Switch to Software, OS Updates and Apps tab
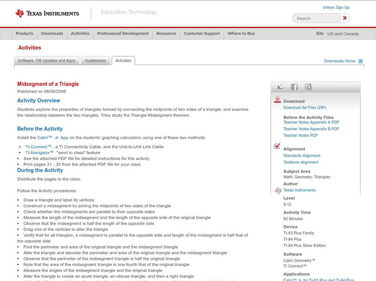 click(x=47, y=61)
